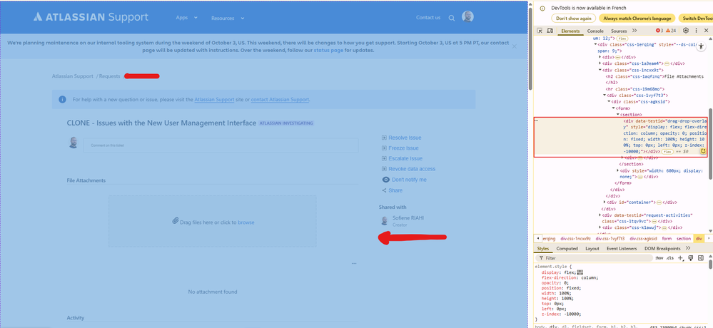Click the share icon beside Share

(x=384, y=190)
